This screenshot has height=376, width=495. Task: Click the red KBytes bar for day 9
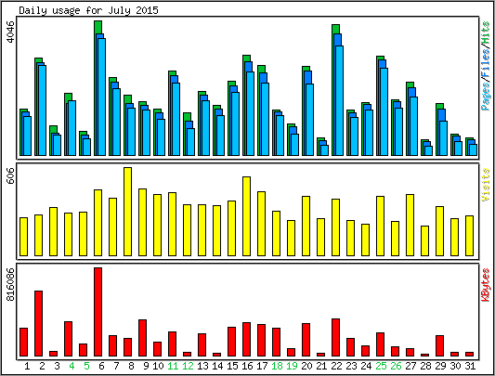[142, 338]
